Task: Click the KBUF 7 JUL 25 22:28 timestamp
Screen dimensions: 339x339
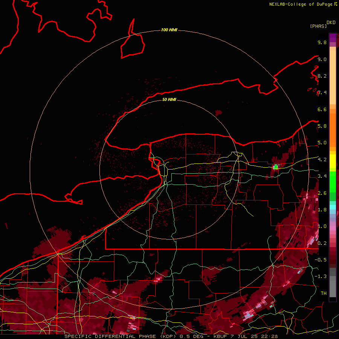Action: click(x=246, y=336)
